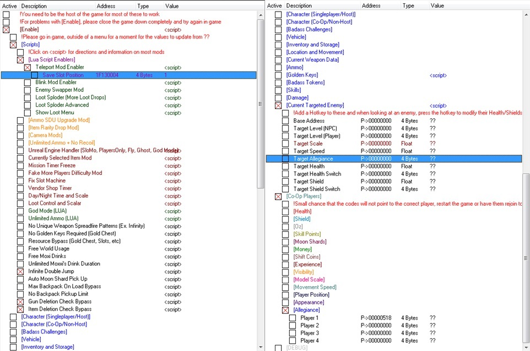530x351 pixels.
Task: Expand the [Ammo SDU Upgrade Mod] group
Action: click(20, 120)
